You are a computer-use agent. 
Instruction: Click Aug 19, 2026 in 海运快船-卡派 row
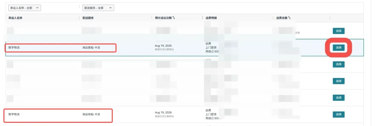click(x=163, y=112)
